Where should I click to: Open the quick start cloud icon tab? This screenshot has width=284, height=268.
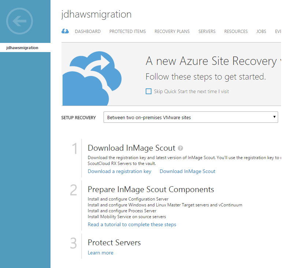coord(65,31)
